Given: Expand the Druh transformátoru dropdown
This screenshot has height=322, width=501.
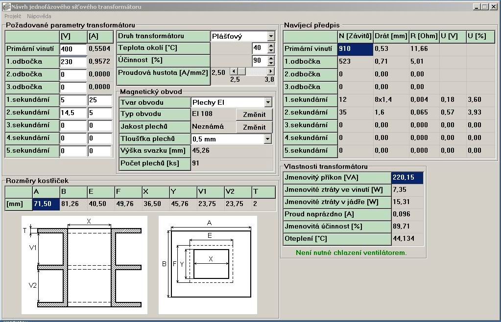Looking at the screenshot, I should click(x=271, y=36).
